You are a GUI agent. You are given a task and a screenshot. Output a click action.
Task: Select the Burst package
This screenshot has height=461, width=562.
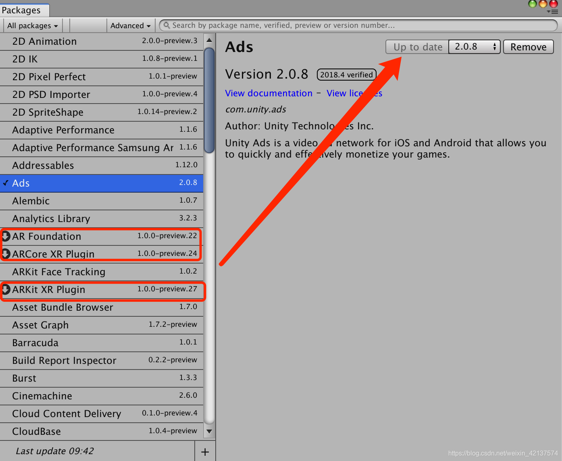coord(102,378)
